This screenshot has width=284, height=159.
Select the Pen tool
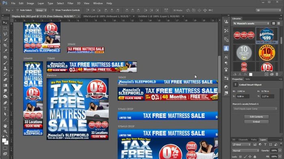point(5,103)
